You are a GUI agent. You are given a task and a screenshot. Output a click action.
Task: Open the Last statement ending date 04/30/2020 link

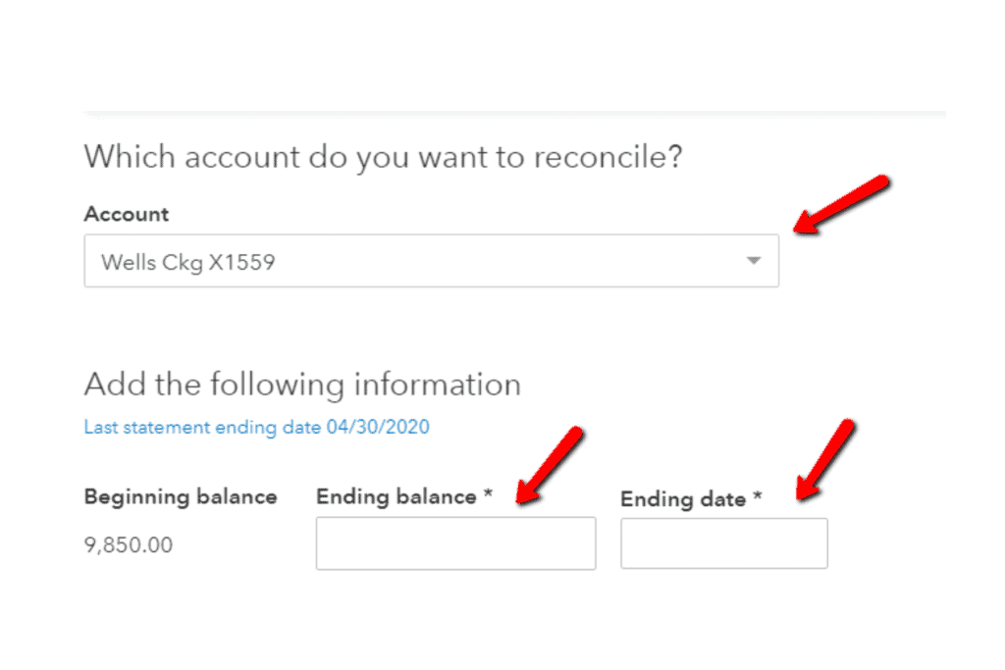(257, 427)
